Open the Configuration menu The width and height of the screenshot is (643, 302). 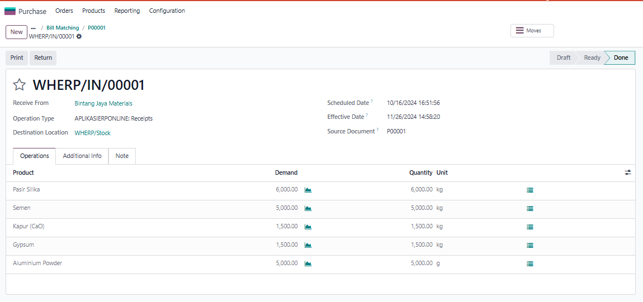click(167, 11)
